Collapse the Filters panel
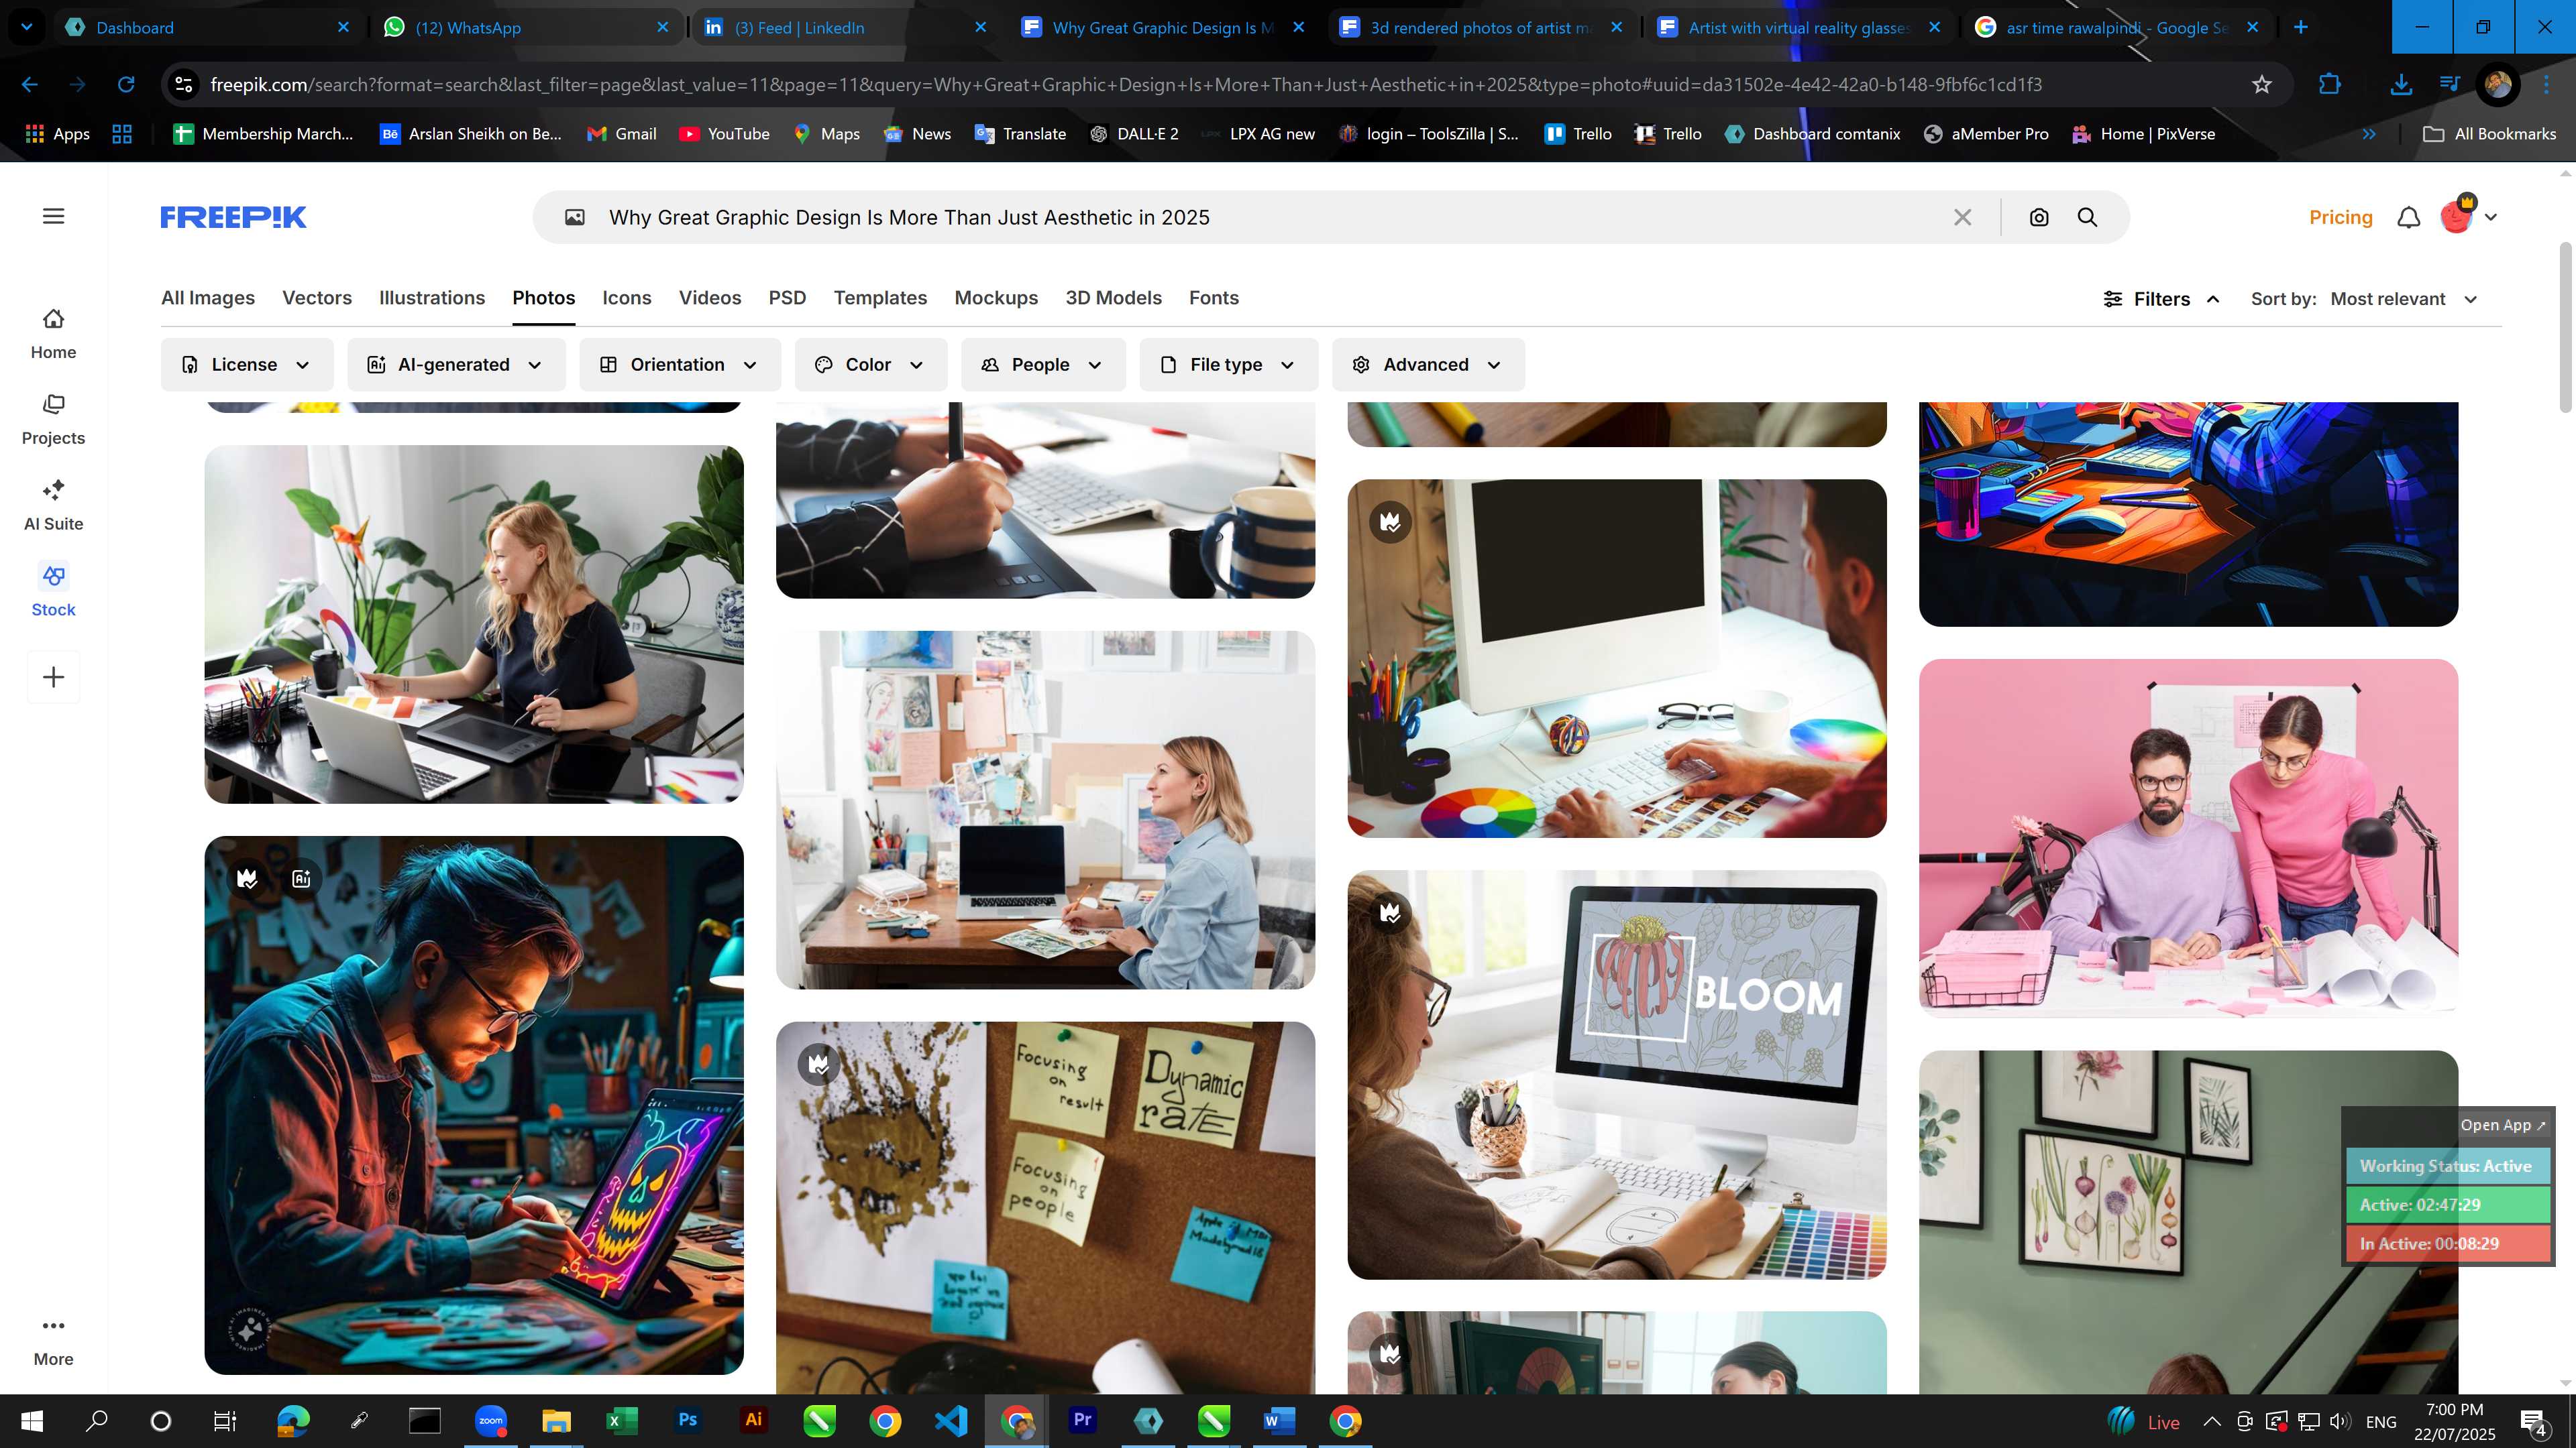The width and height of the screenshot is (2576, 1448). (x=2162, y=299)
